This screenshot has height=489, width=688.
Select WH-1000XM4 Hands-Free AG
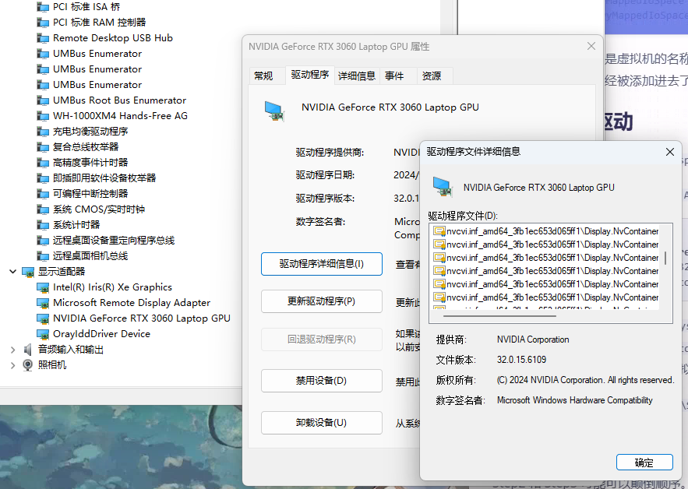(x=120, y=116)
